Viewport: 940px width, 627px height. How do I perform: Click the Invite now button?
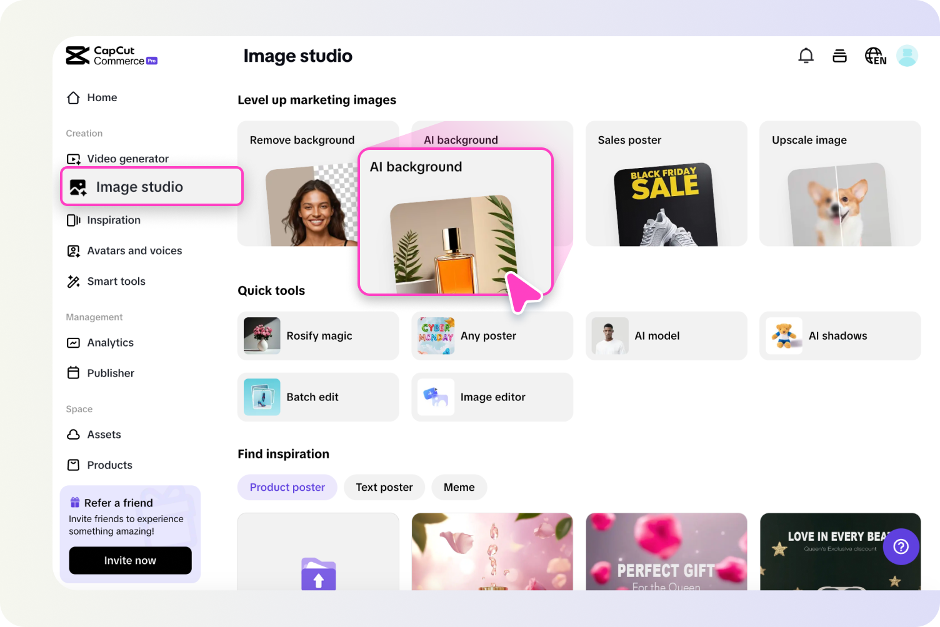[130, 560]
